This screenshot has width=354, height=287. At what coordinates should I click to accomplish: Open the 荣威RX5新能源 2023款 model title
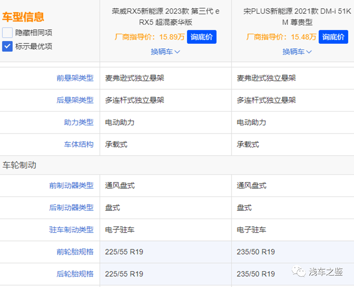pyautogui.click(x=165, y=17)
